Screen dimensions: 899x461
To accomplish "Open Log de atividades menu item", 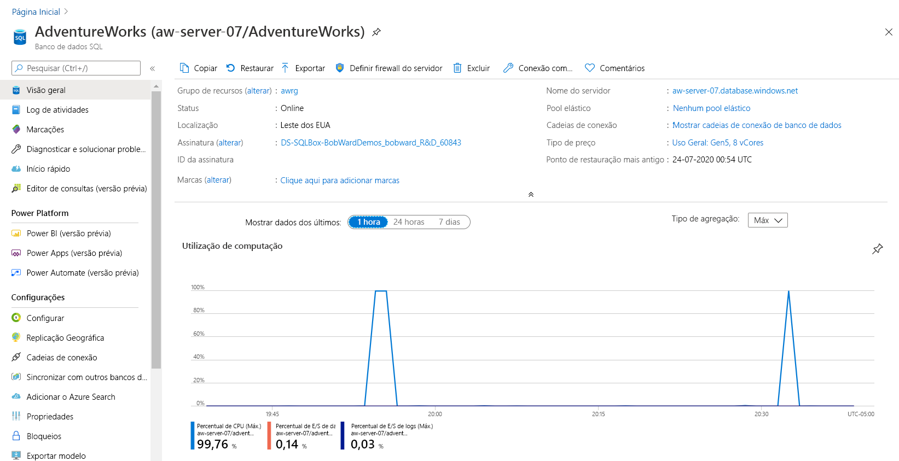I will (76, 109).
